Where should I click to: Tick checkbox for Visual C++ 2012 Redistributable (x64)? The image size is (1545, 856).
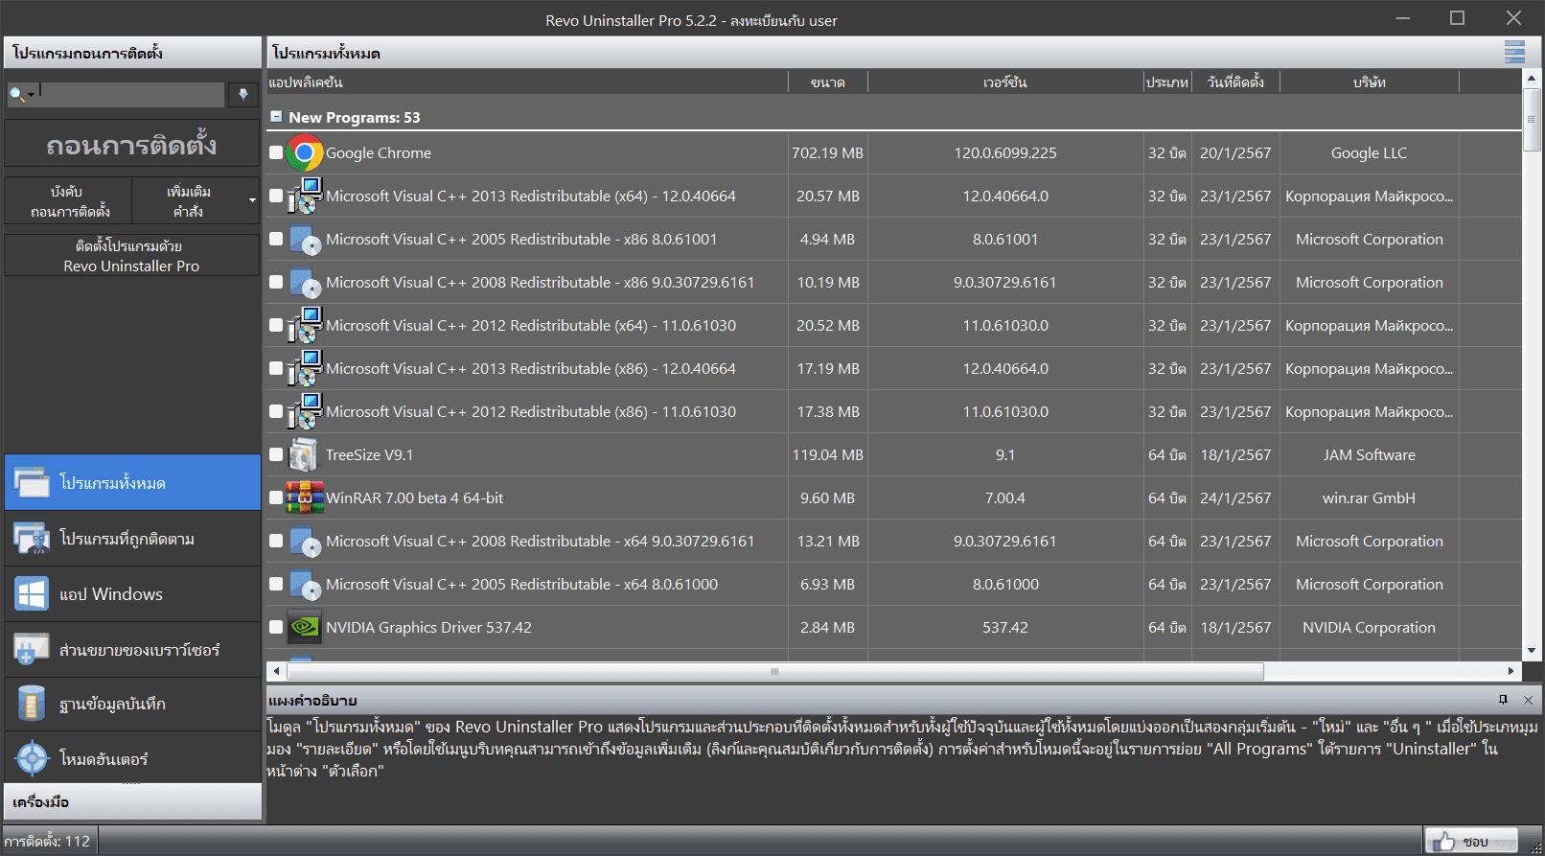click(x=276, y=325)
